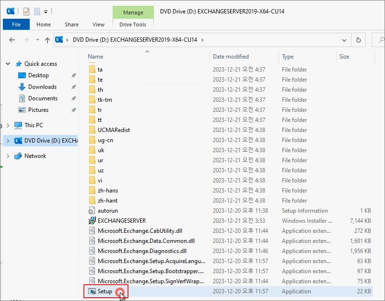This screenshot has width=385, height=301.
Task: Expand the This PC tree node
Action: point(8,125)
